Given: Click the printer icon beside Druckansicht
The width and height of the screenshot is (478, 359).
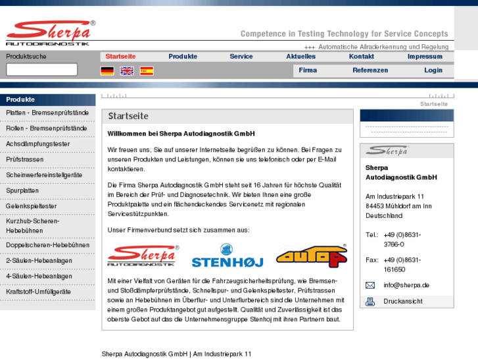Looking at the screenshot, I should coord(370,302).
